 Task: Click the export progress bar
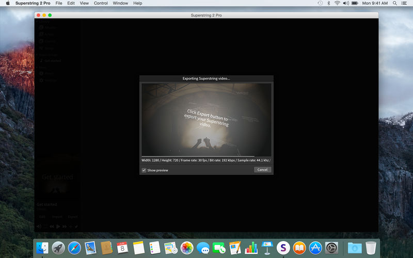pos(206,156)
